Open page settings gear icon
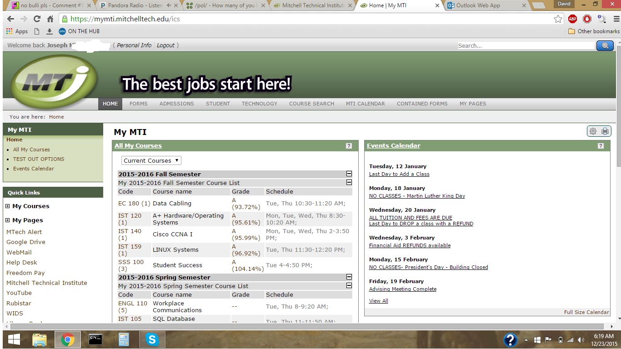Screen dimensions: 621x349 593,131
